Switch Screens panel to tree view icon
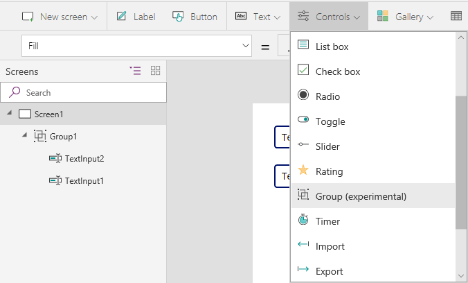 (135, 71)
